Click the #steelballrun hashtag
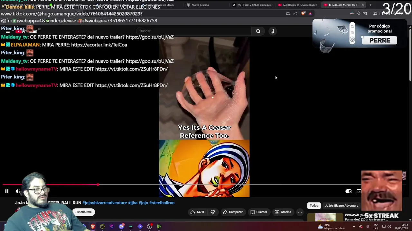The width and height of the screenshot is (412, 231). (162, 203)
